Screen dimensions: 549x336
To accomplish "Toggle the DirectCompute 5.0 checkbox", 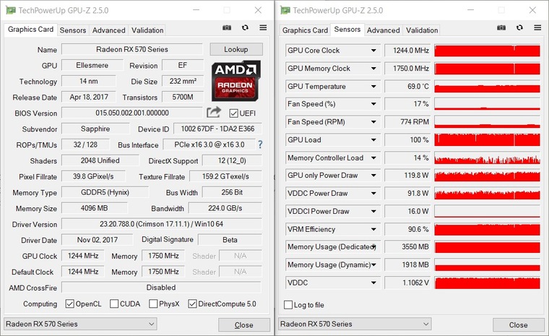I will (192, 303).
